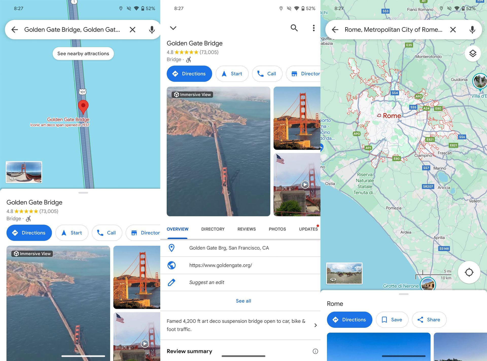Tap wheelchair accessibility icon in left panel

pyautogui.click(x=28, y=219)
